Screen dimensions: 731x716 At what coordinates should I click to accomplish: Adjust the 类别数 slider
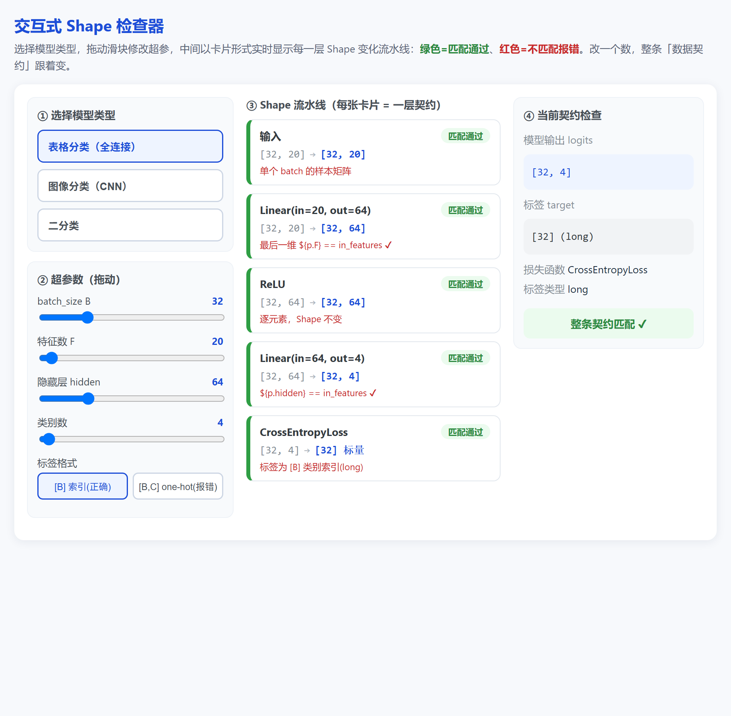pyautogui.click(x=132, y=439)
